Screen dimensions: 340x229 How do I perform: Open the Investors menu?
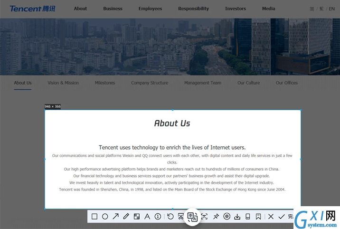(x=236, y=9)
